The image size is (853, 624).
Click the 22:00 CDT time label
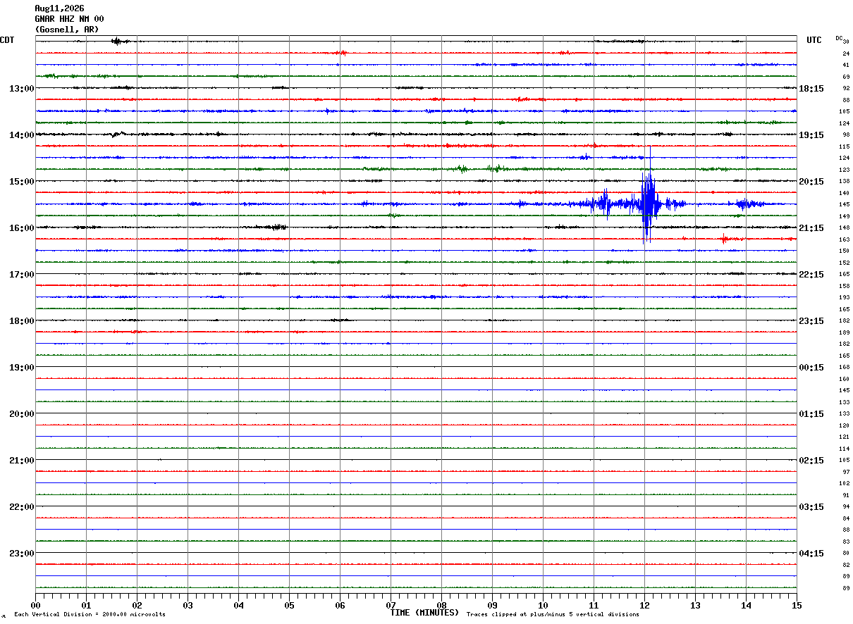(x=21, y=507)
